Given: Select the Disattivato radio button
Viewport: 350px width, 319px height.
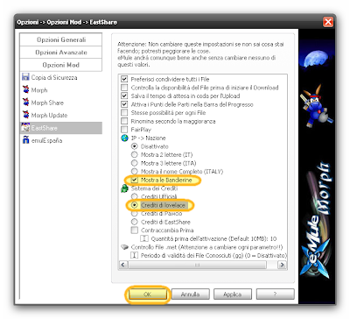Looking at the screenshot, I should tap(134, 146).
